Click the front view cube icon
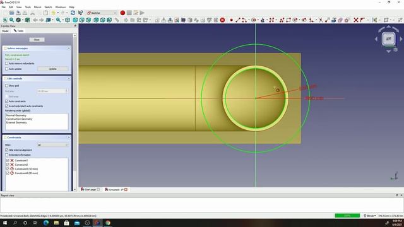The height and width of the screenshot is (227, 404). 75,20
